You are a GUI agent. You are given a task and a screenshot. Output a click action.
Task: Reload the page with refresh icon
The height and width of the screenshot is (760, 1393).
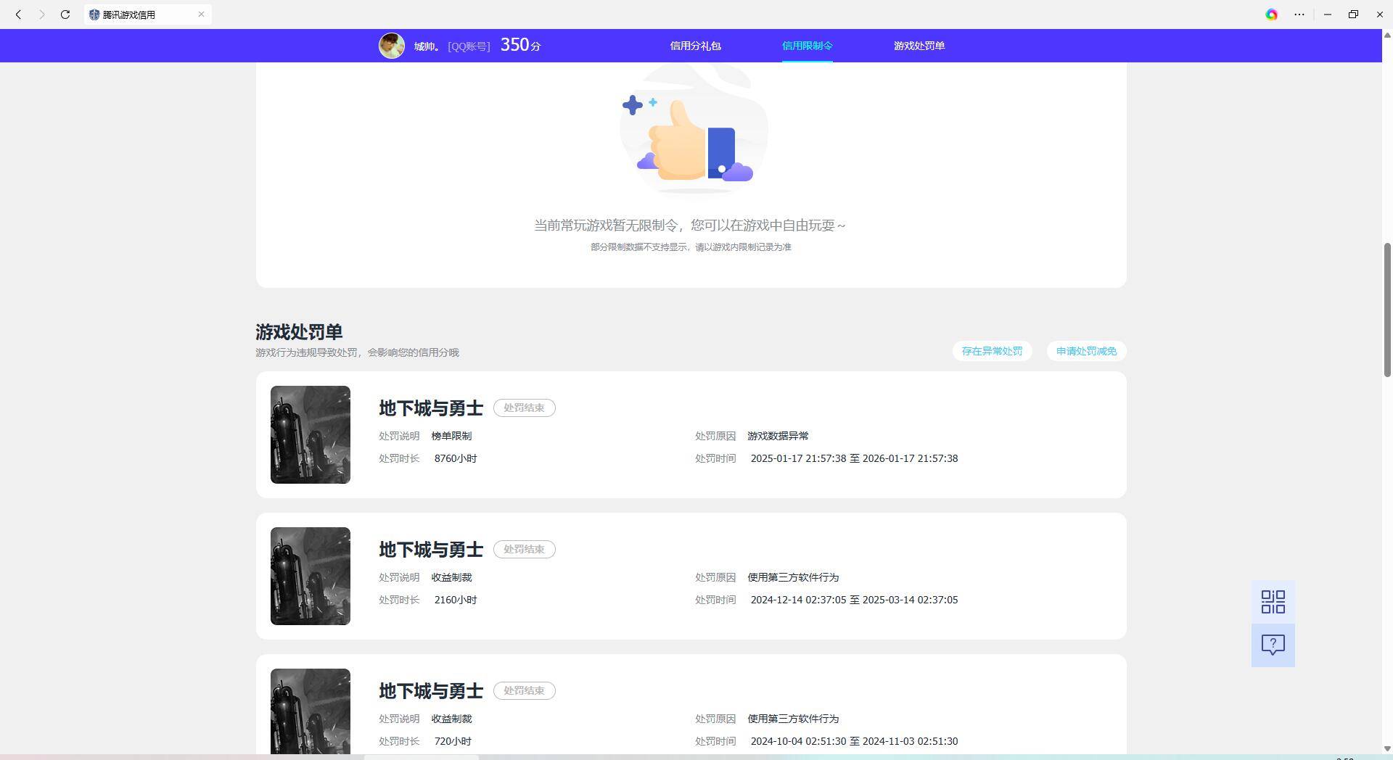click(65, 15)
